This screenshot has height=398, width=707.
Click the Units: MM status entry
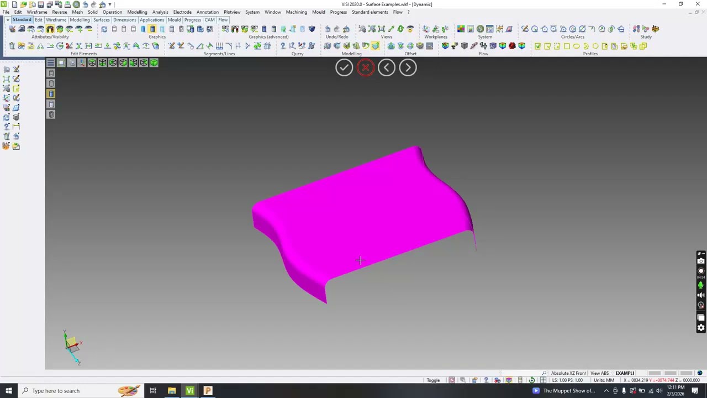[x=603, y=380]
